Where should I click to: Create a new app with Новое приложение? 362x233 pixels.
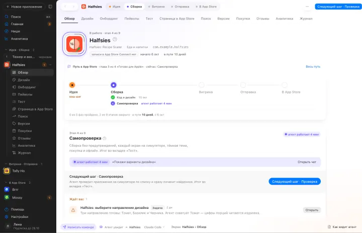[x=24, y=7]
